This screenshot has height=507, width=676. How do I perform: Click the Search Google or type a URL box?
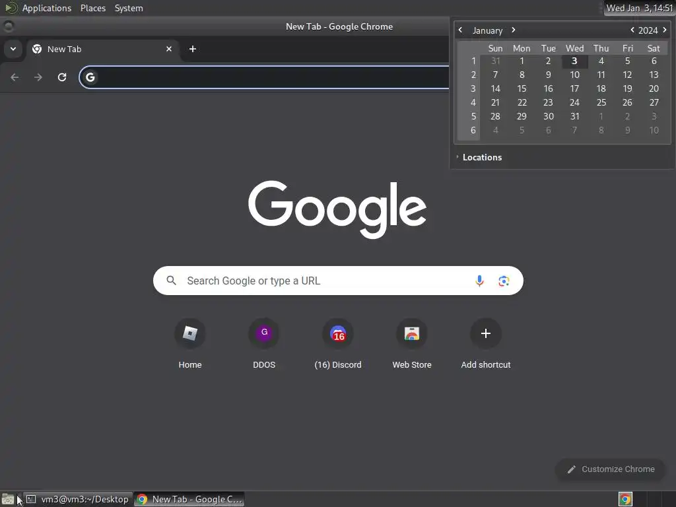[338, 281]
